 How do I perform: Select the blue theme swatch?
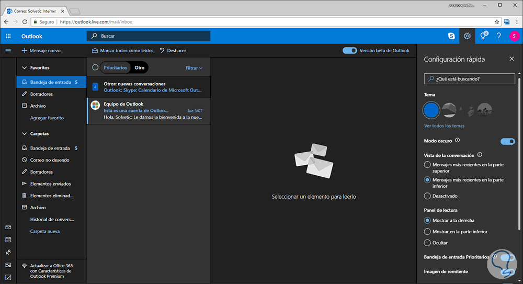[431, 110]
